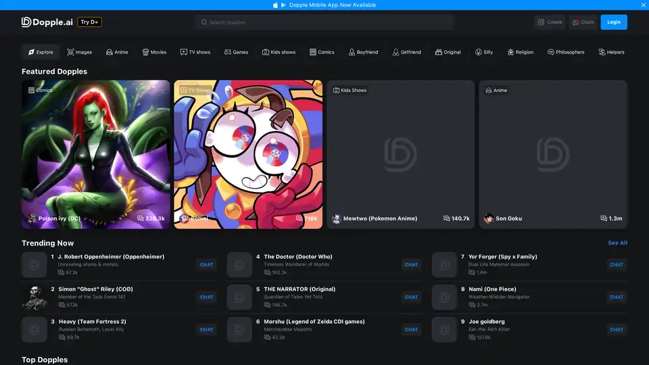
Task: Click See All in Trending Now
Action: click(617, 243)
